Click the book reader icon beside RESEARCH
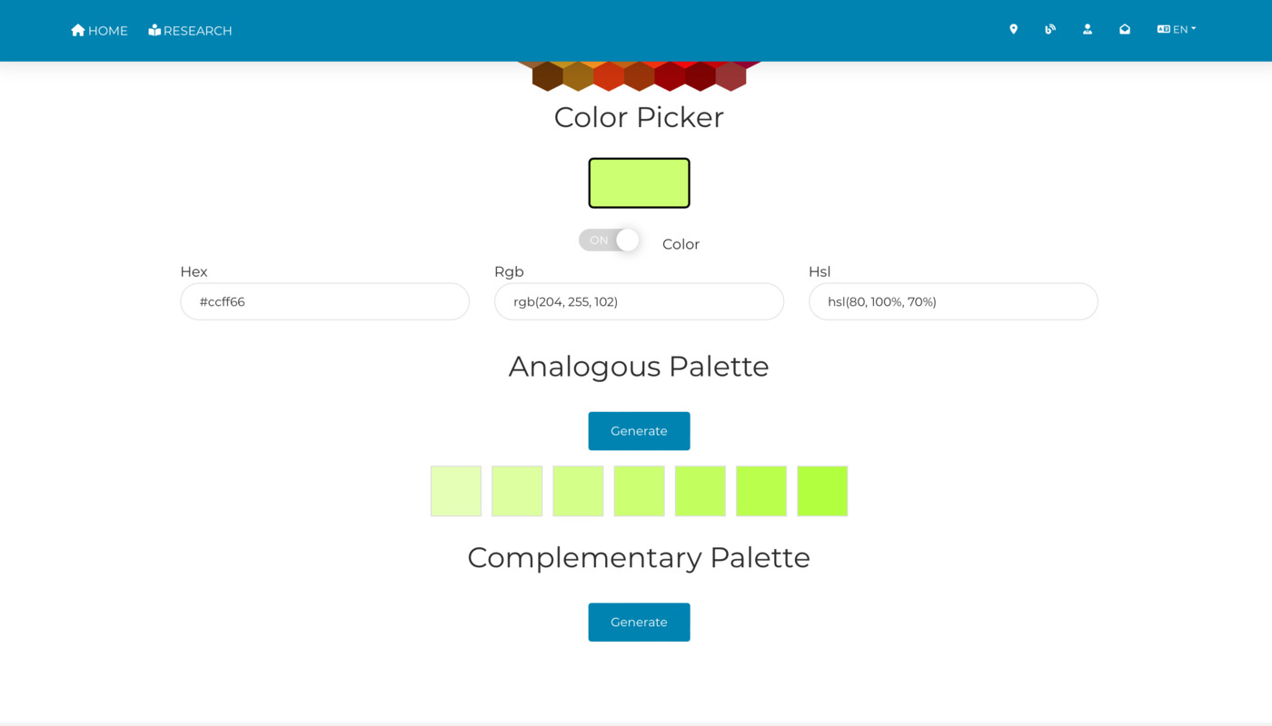The image size is (1272, 726). 154,30
